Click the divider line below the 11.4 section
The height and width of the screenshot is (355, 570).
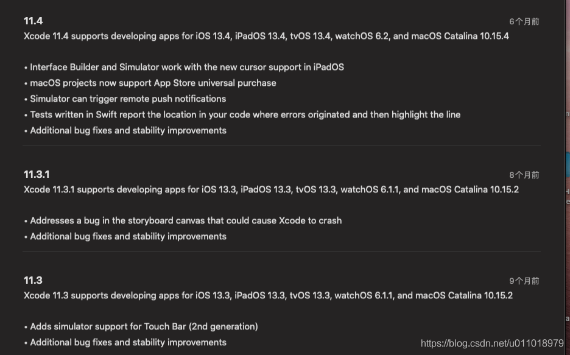point(282,146)
